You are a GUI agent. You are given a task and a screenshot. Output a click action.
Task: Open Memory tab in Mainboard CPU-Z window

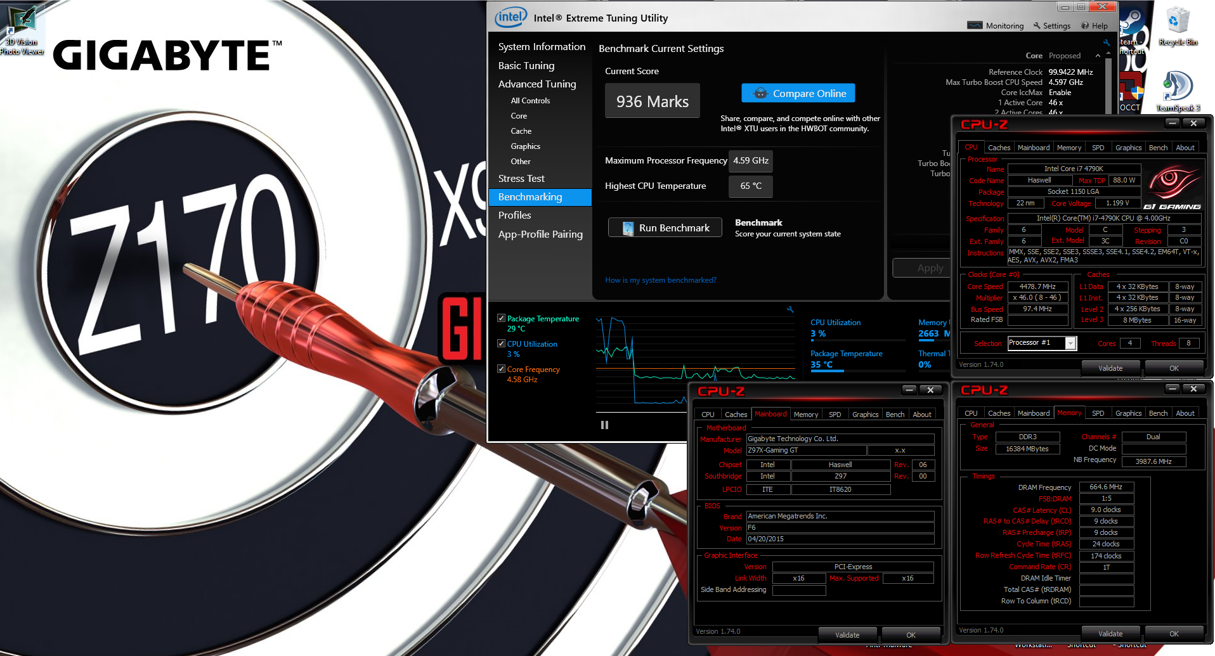click(806, 414)
